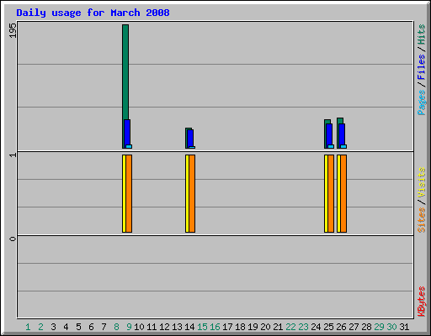Click the chart title 'Daily usage for March 2008'
This screenshot has width=431, height=336.
point(93,13)
